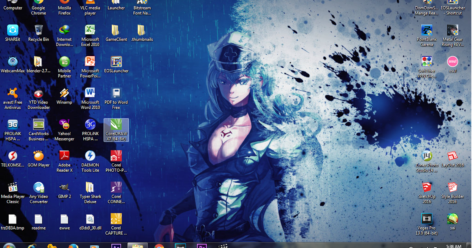This screenshot has height=248, width=472.
Task: Select the trzDB3A.tmp file
Action: (13, 222)
